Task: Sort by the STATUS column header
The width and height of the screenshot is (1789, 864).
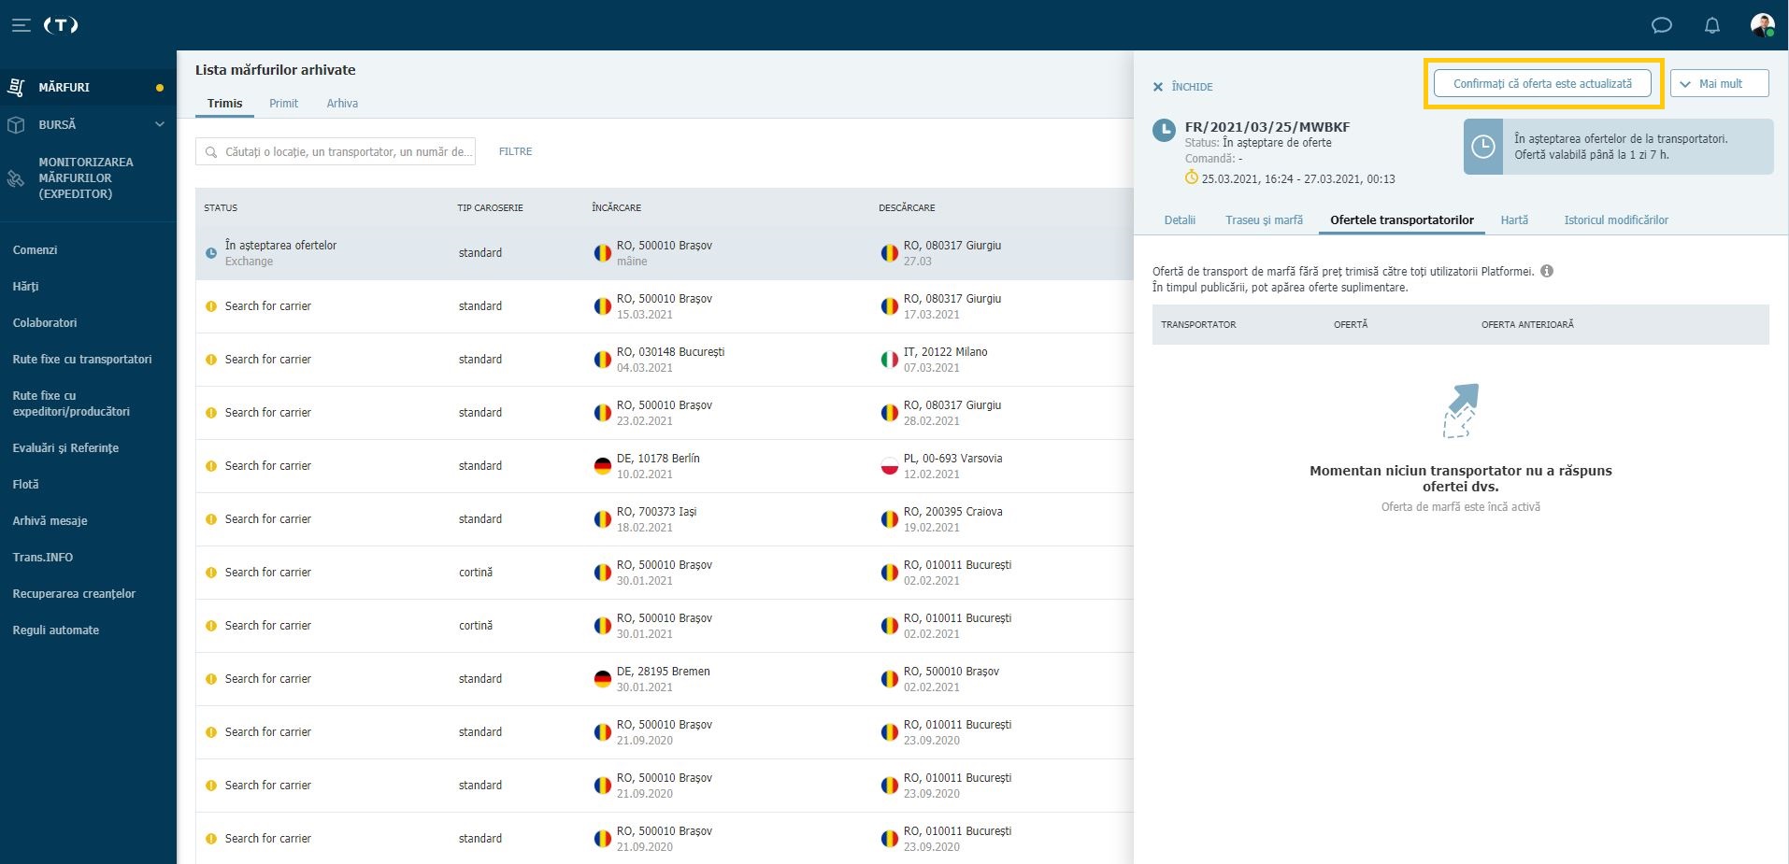Action: [x=221, y=207]
